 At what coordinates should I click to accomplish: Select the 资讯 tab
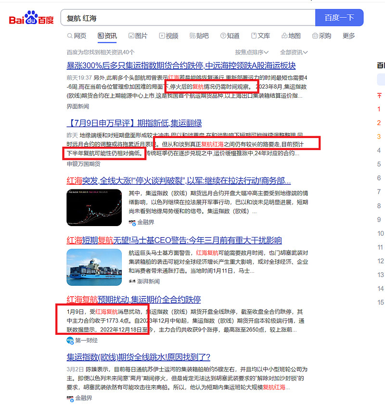(x=107, y=36)
